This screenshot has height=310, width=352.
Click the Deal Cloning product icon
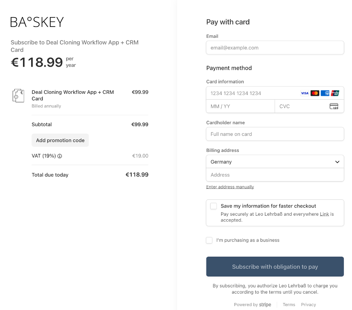[18, 95]
